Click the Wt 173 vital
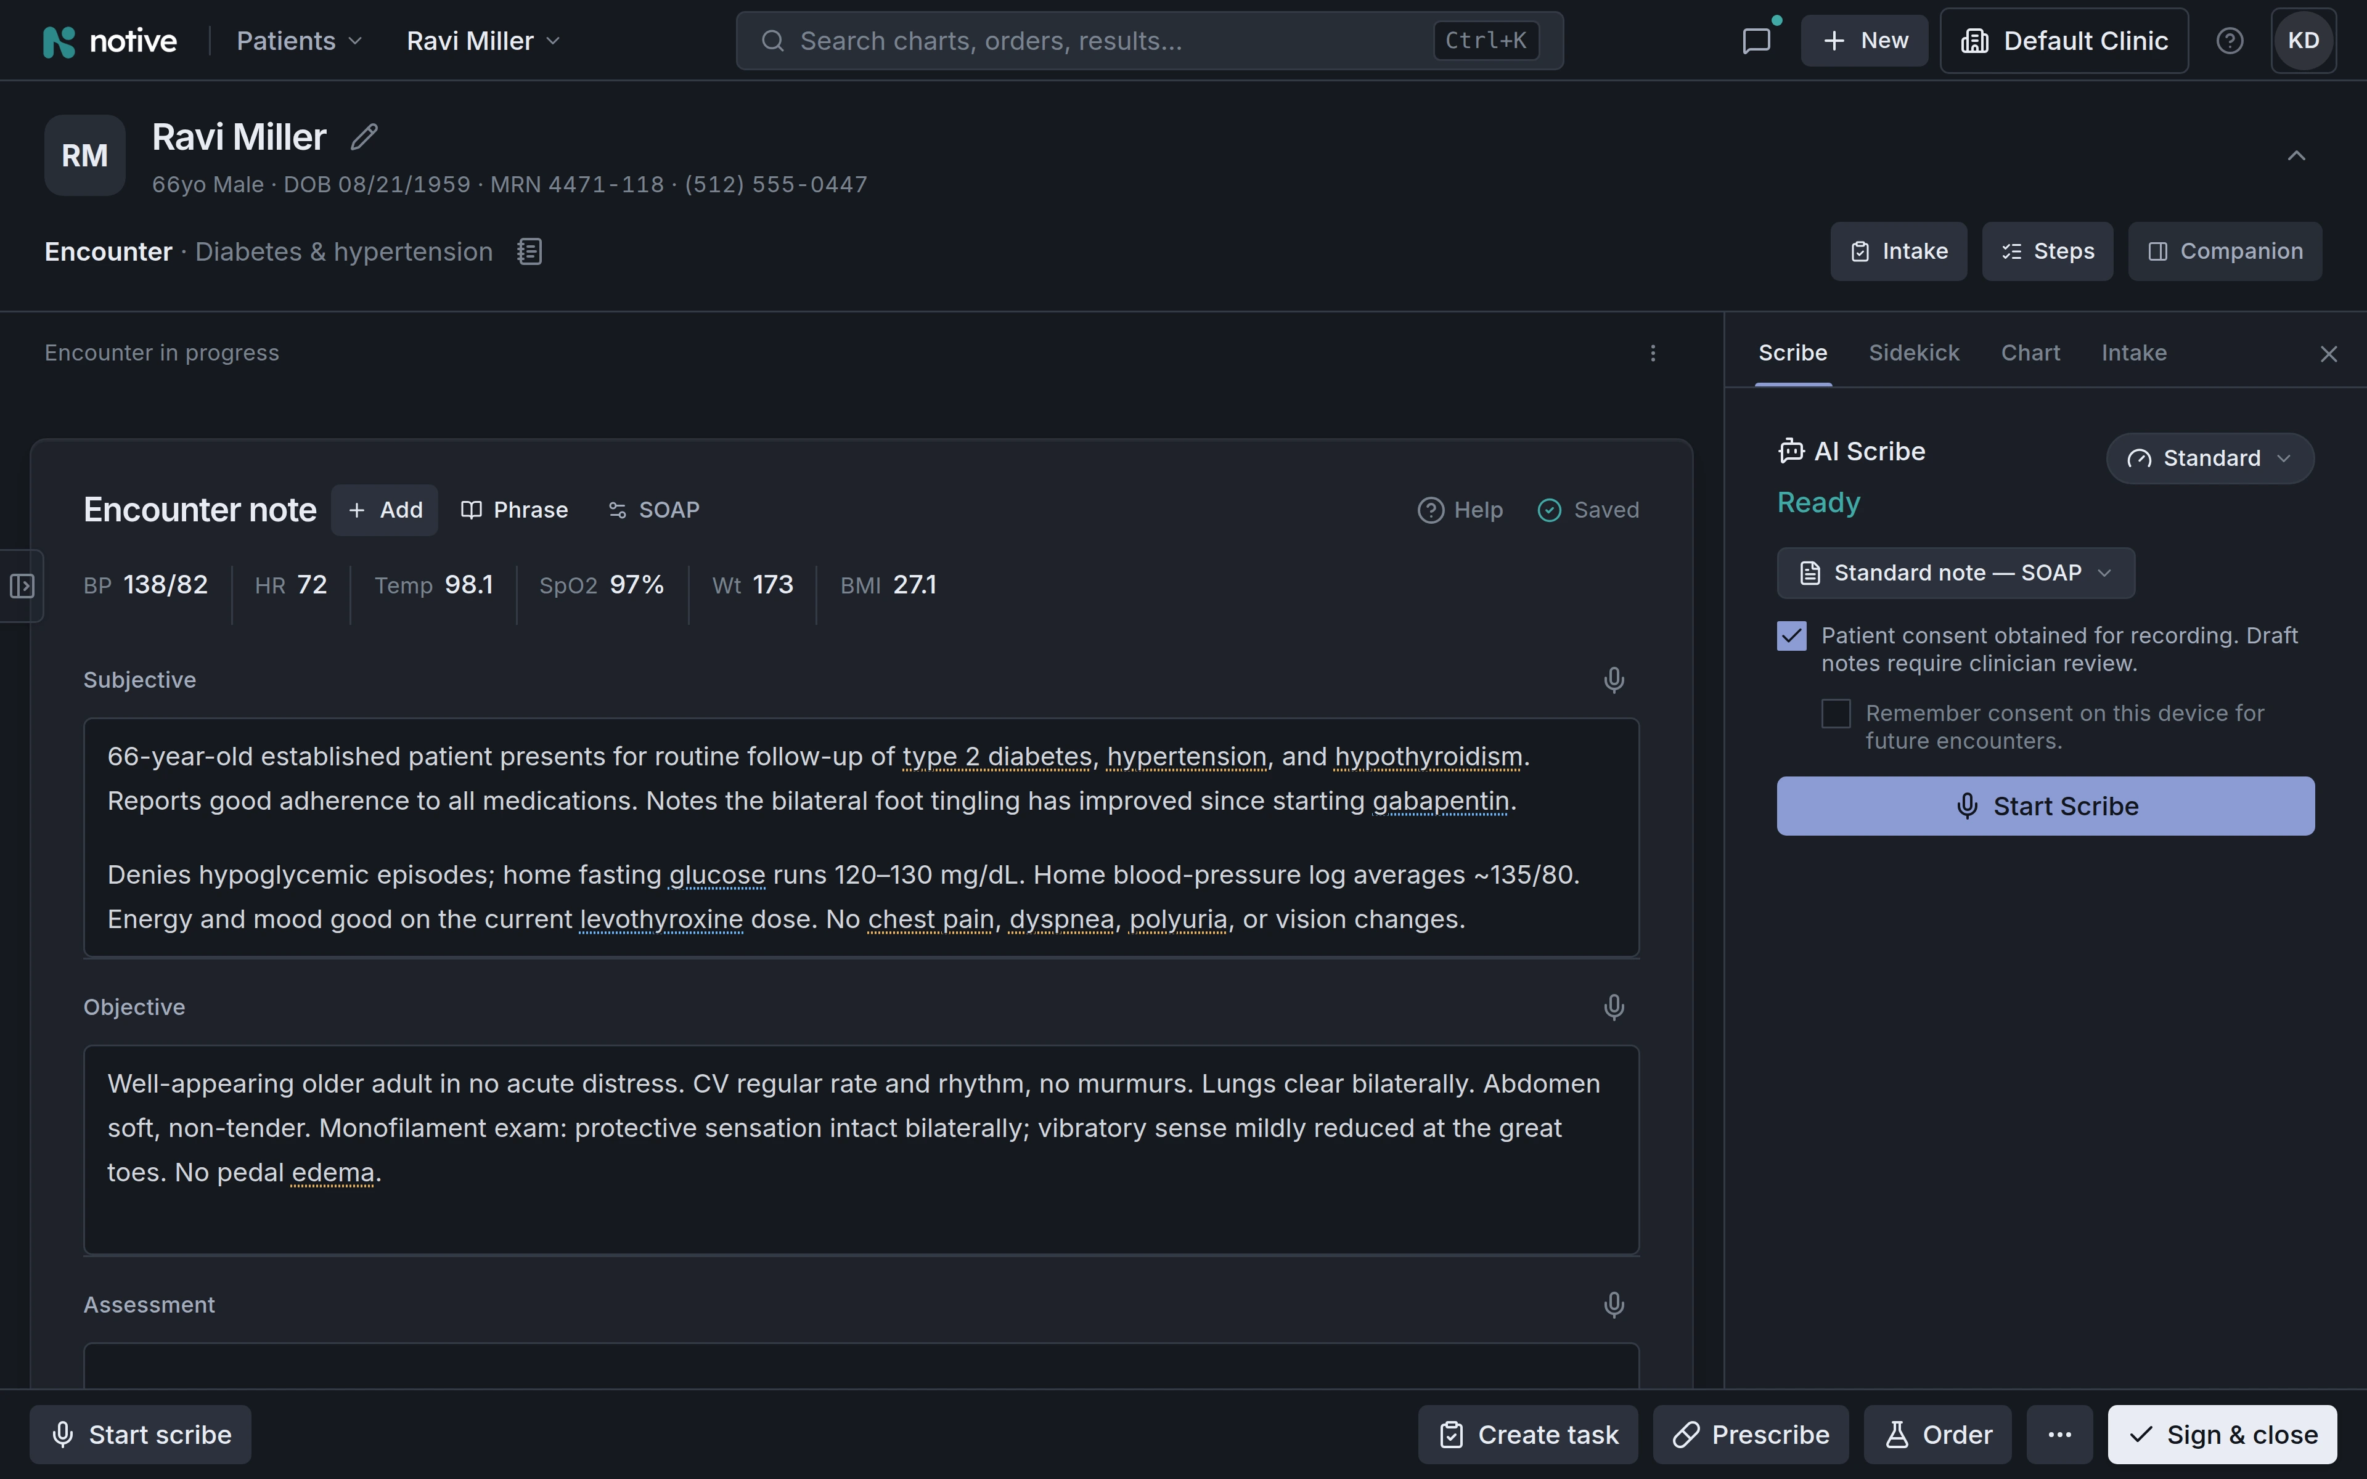 tap(753, 585)
